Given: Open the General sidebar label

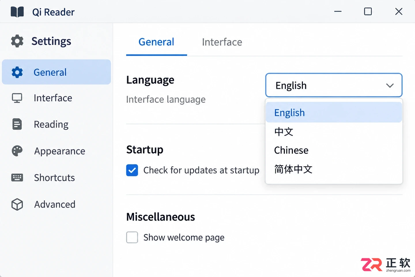Looking at the screenshot, I should coord(50,72).
